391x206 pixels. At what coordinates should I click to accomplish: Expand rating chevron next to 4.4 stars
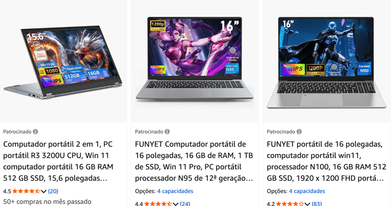pyautogui.click(x=176, y=204)
